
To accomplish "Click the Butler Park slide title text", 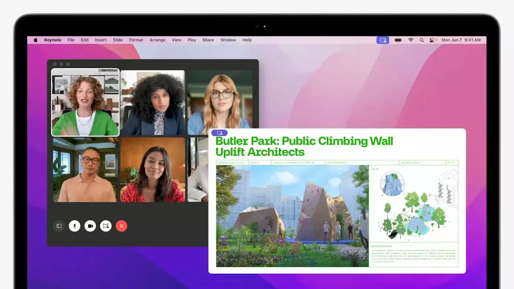I will click(304, 141).
